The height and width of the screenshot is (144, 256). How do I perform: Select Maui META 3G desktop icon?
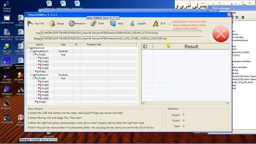7,34
